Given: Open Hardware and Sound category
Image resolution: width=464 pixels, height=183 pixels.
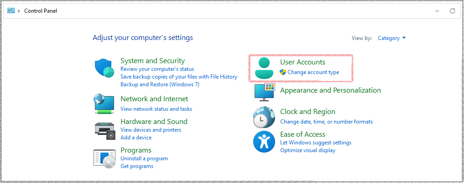Looking at the screenshot, I should pyautogui.click(x=154, y=121).
